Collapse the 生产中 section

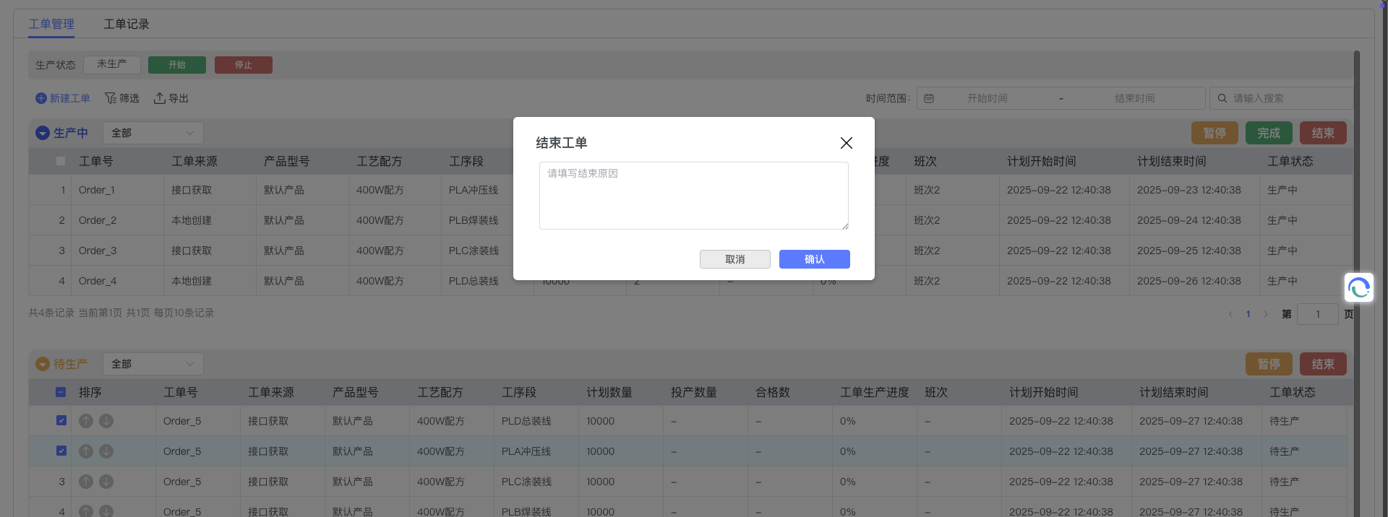(x=43, y=133)
